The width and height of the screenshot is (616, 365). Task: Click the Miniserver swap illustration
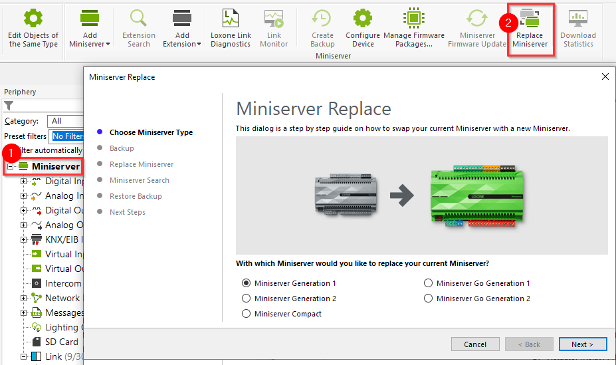(421, 195)
